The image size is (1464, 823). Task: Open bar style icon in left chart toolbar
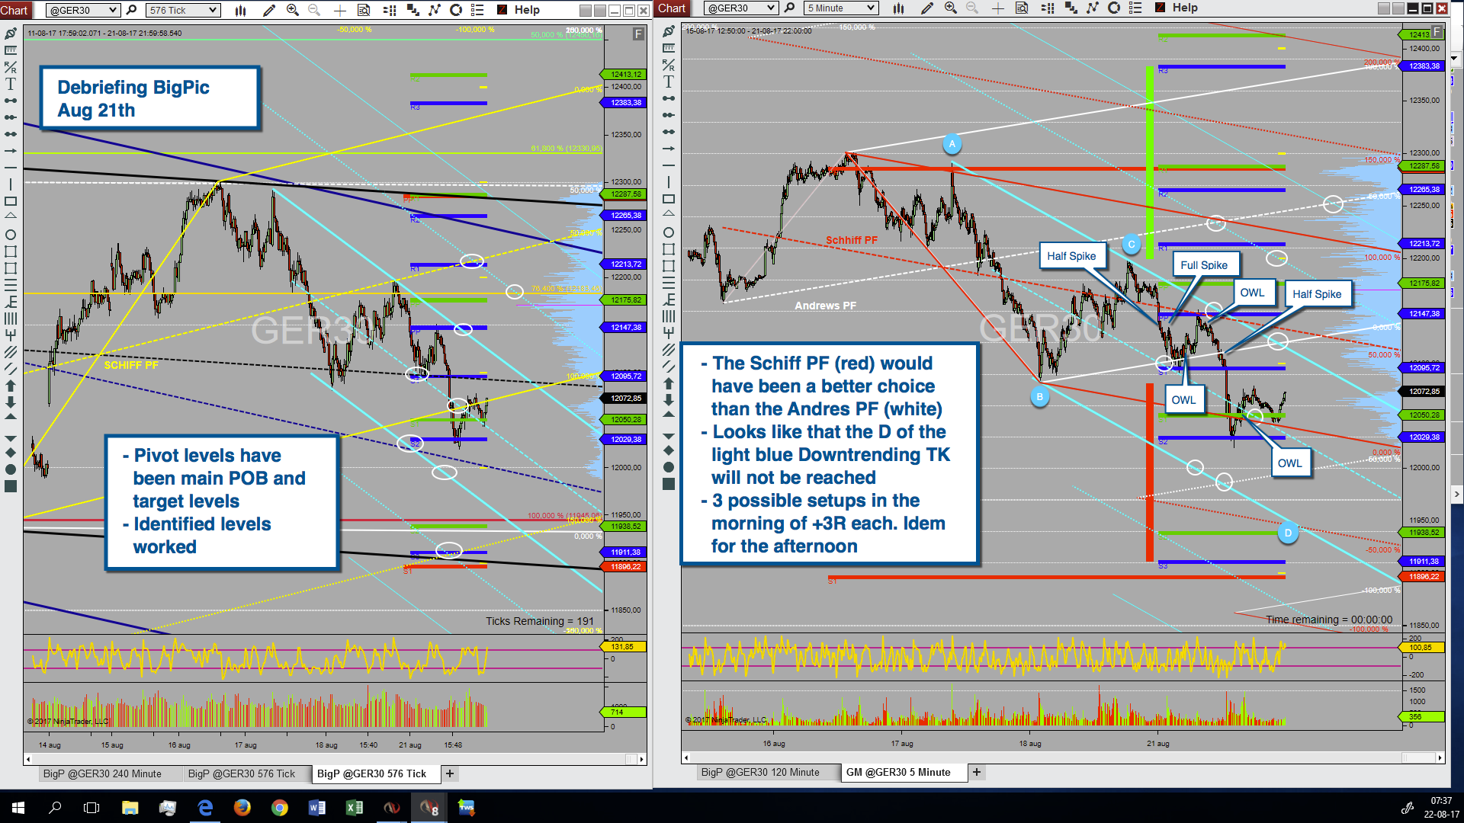pos(241,10)
